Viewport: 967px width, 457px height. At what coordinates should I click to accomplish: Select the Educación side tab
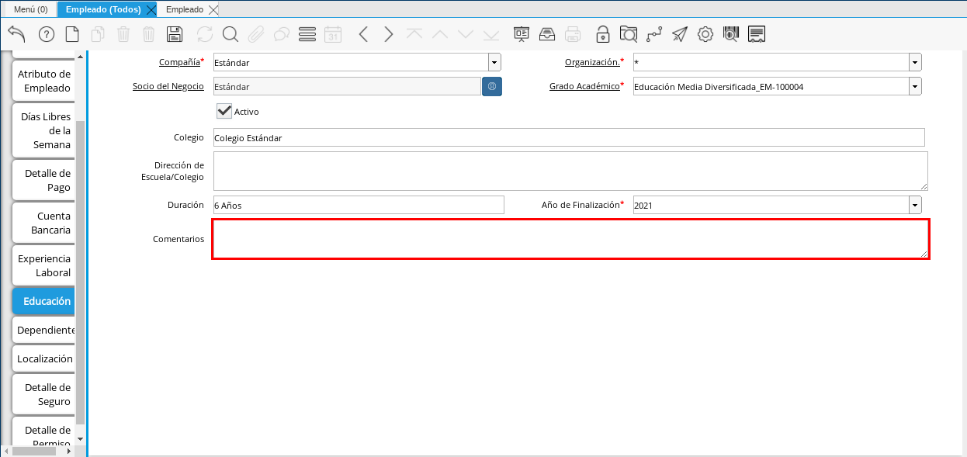click(43, 301)
